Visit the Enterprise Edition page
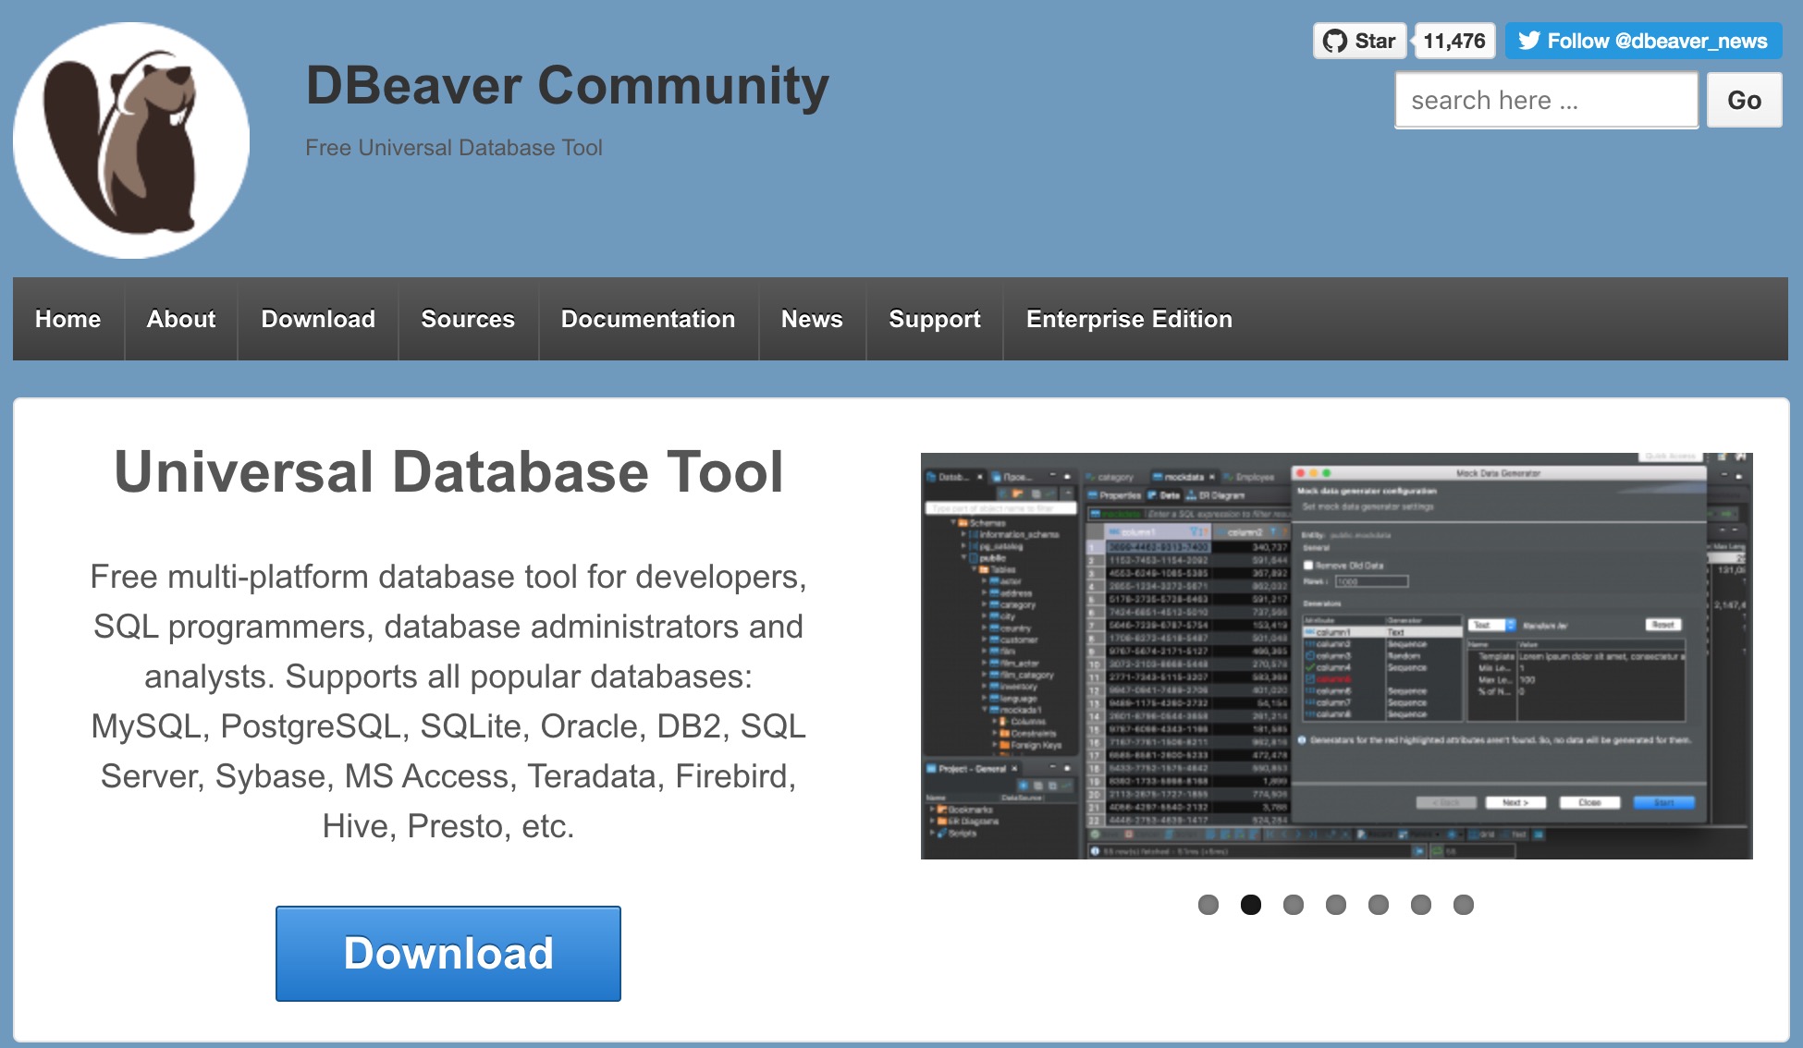The width and height of the screenshot is (1803, 1048). click(1129, 319)
